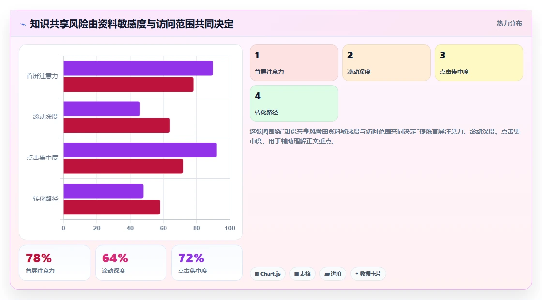Click the description paragraph starting 这张图围绕
This screenshot has height=300, width=542.
[385, 136]
